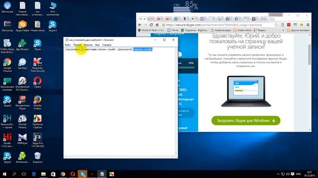Open the Новая папка bookmarks folder
This screenshot has width=318, height=178.
tap(242, 30)
